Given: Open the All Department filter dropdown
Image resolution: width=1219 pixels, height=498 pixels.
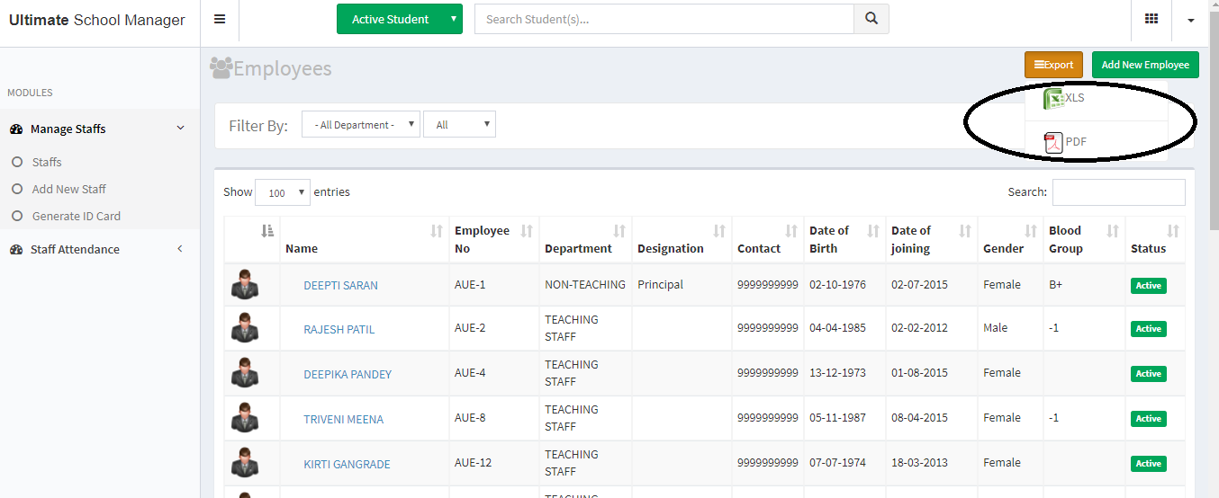Looking at the screenshot, I should [x=361, y=125].
